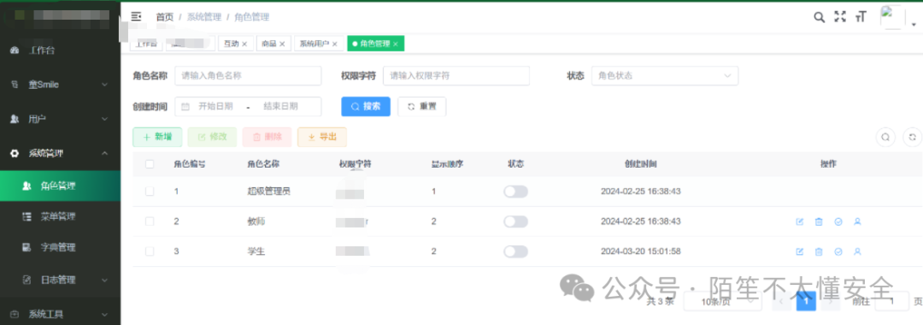
Task: Click the 结束日期 end date field
Action: (280, 107)
